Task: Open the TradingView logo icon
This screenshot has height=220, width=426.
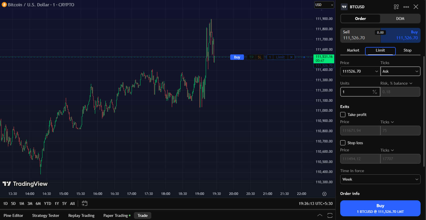Action: [7, 184]
